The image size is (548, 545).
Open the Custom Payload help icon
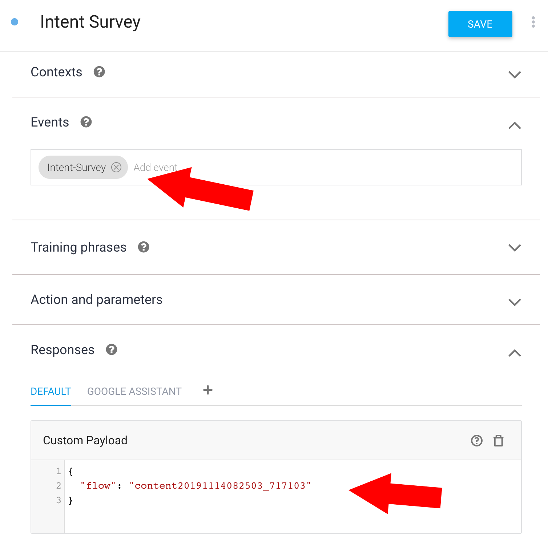click(x=477, y=441)
